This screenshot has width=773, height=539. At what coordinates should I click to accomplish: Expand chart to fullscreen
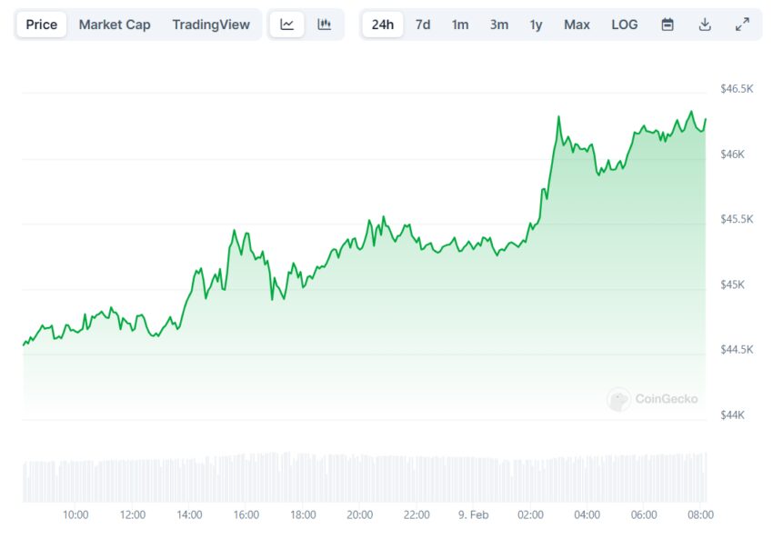point(742,25)
